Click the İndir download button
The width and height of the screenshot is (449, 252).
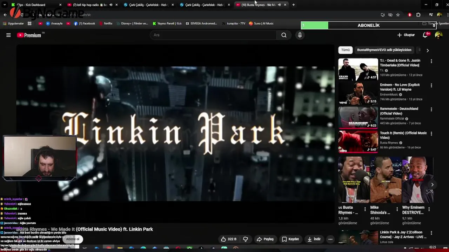point(314,239)
